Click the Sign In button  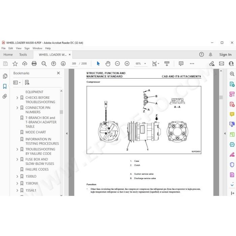[x=225, y=55]
